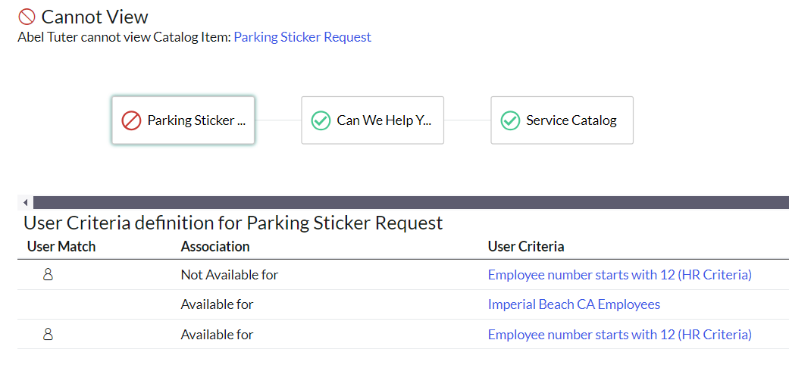Click the User Criteria column header
789x365 pixels.
pyautogui.click(x=525, y=246)
